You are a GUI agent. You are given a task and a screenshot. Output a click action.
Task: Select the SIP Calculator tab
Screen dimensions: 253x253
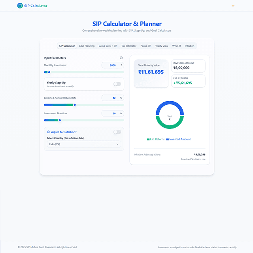[67, 46]
